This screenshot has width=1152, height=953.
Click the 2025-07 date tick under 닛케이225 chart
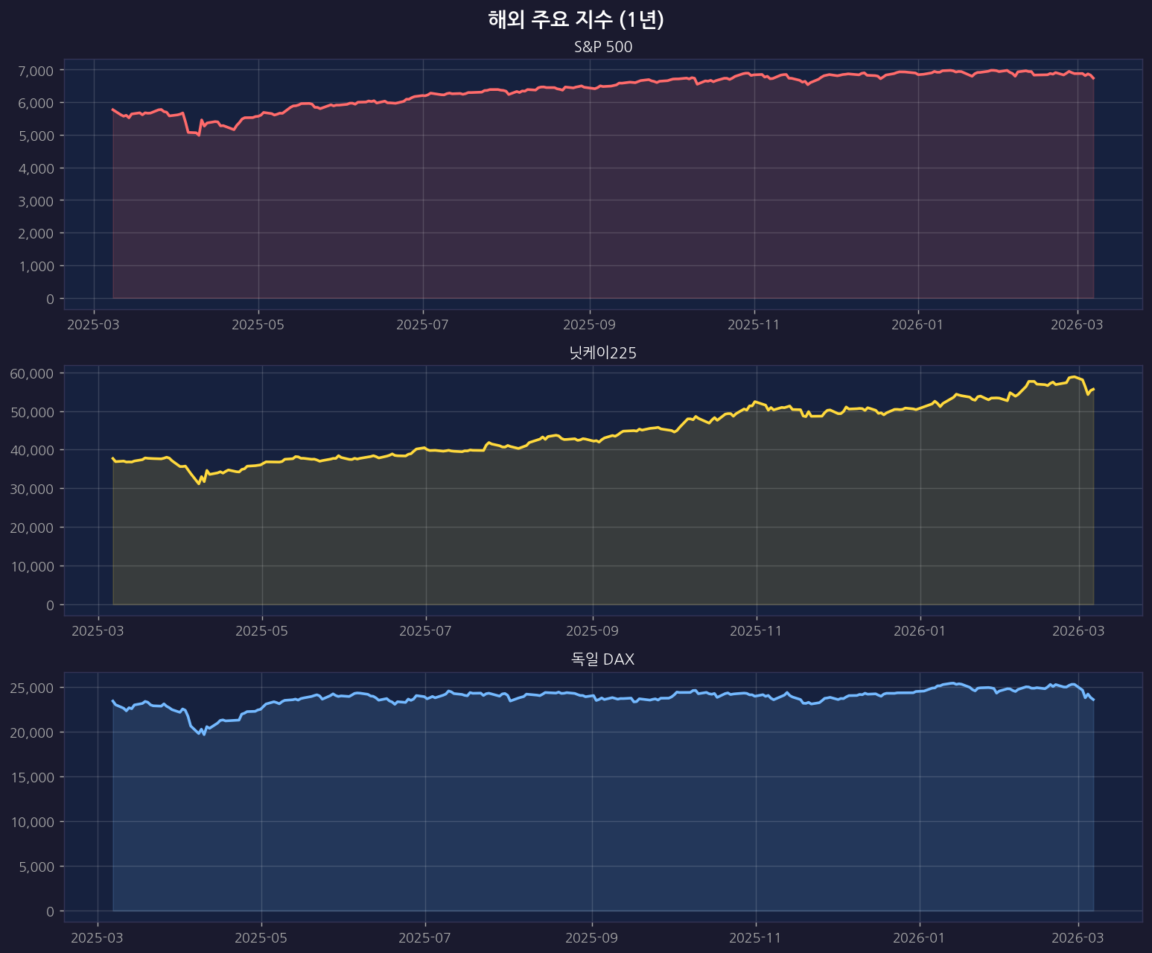click(426, 631)
